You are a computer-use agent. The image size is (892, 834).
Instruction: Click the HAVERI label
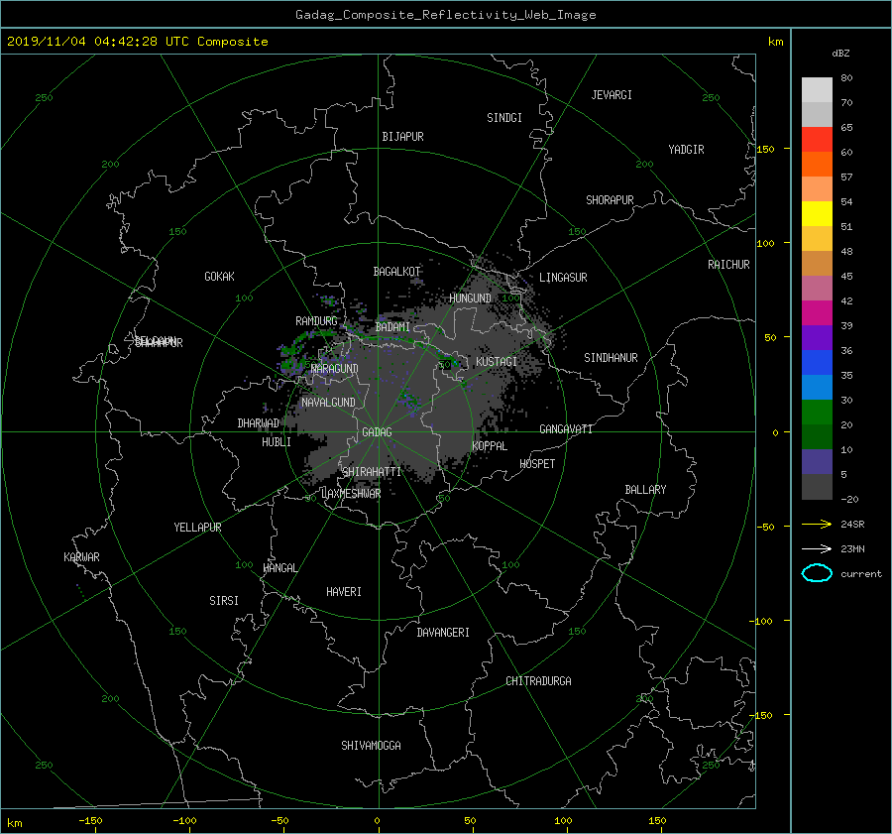tap(344, 592)
